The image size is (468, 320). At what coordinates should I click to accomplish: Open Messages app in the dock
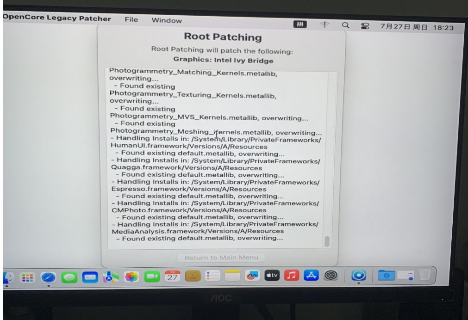click(x=69, y=277)
